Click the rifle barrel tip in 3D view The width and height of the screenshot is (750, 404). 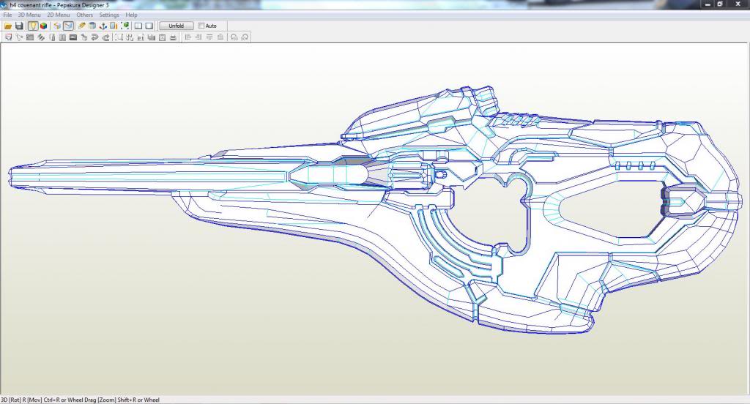pos(12,176)
